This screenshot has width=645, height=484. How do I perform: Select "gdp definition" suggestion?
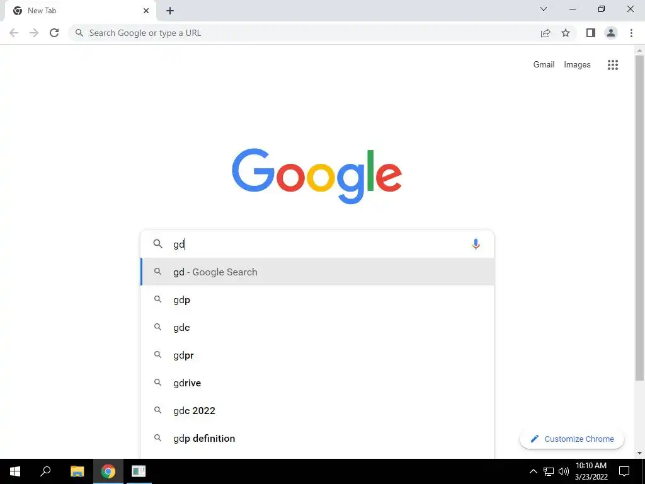(317, 439)
